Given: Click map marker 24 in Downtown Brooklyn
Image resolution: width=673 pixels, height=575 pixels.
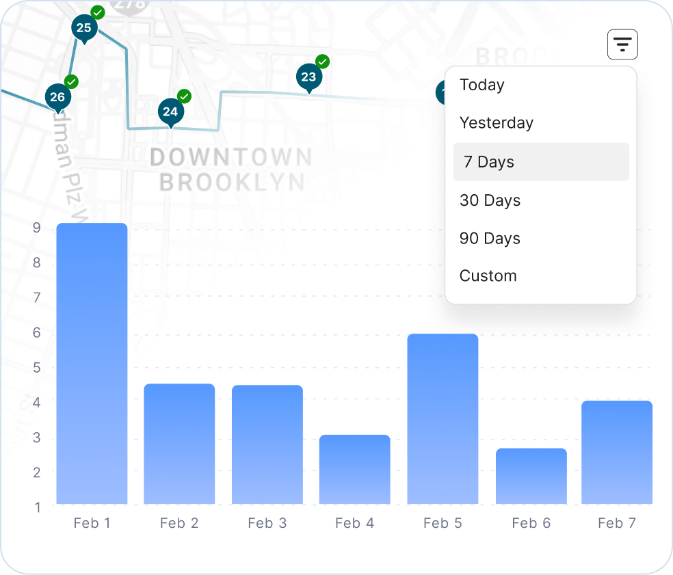Looking at the screenshot, I should 170,111.
